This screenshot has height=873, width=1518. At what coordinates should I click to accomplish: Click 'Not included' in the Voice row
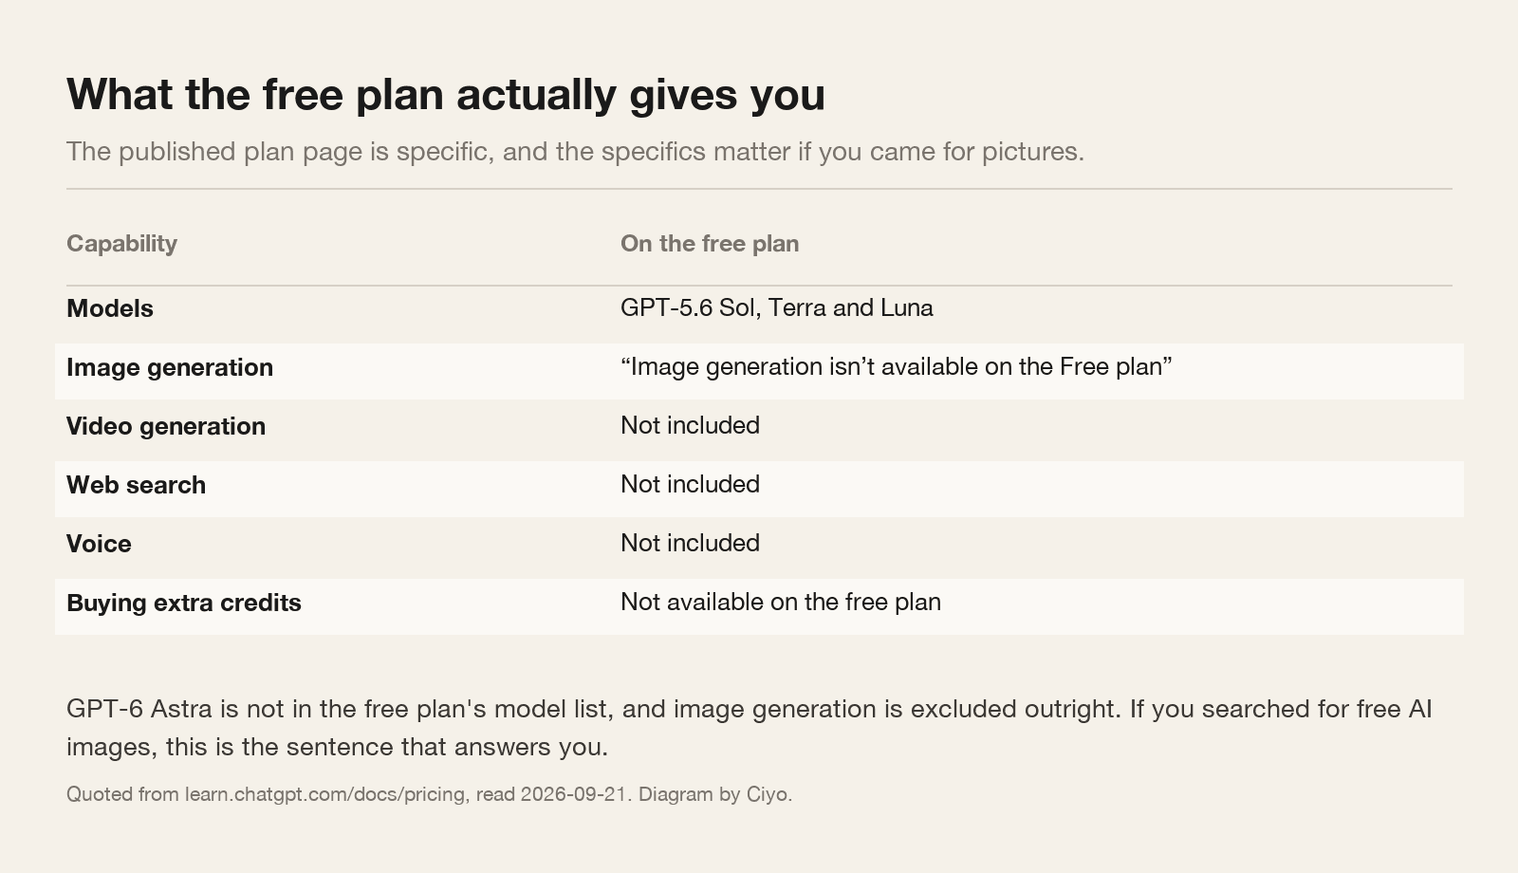click(690, 543)
